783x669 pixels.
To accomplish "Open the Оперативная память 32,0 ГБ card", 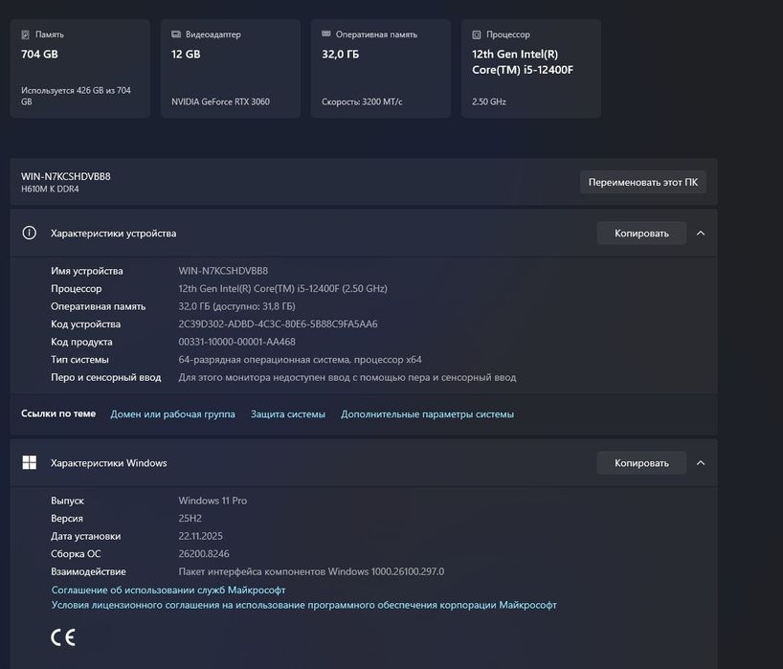I will [381, 68].
